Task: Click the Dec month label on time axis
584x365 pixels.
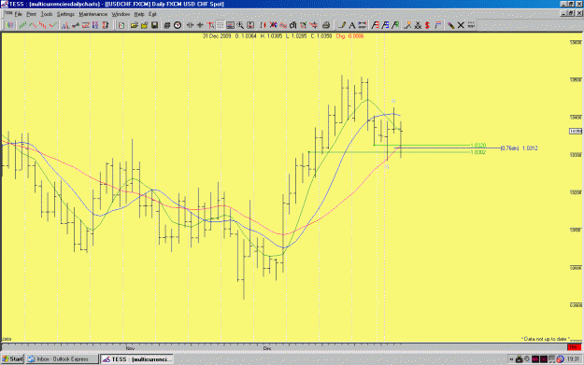Action: pyautogui.click(x=267, y=348)
